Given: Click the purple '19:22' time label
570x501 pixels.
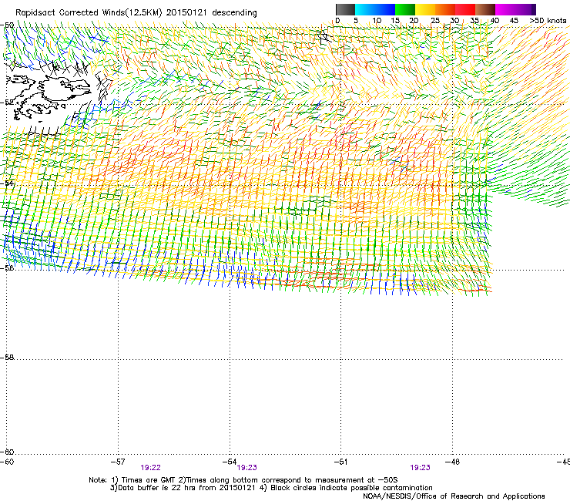Looking at the screenshot, I should (150, 468).
